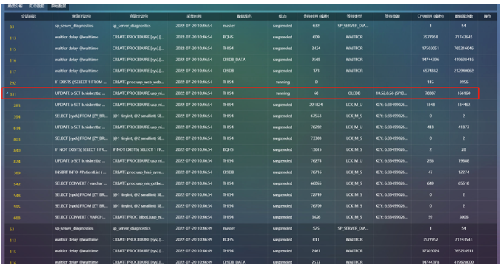Click logical reads value 65518

click(x=463, y=183)
